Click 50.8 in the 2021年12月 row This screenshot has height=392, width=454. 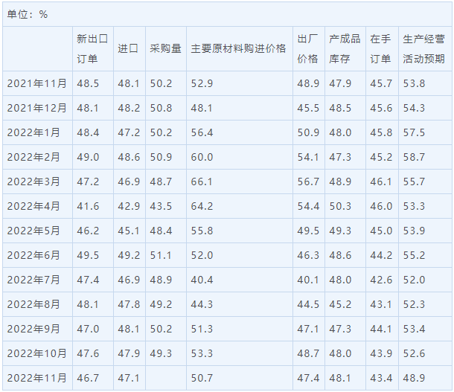pyautogui.click(x=161, y=108)
